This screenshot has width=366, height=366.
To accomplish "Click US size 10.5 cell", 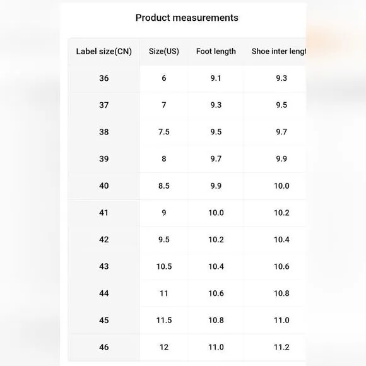I will pyautogui.click(x=164, y=266).
